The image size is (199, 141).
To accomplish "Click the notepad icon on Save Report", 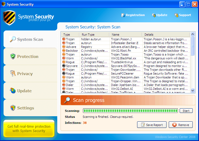I will click(143, 125).
